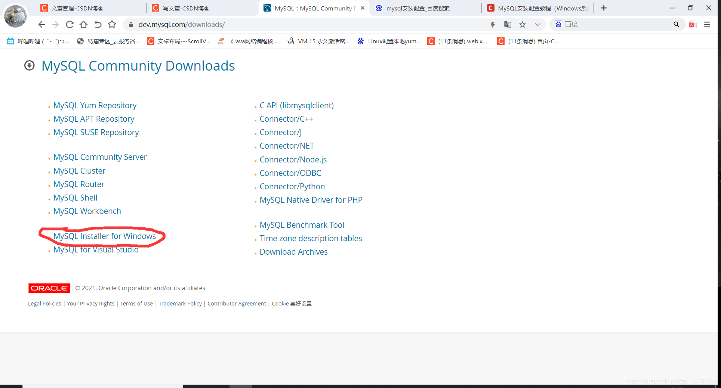This screenshot has height=388, width=721.
Task: Click the download circle icon beside heading
Action: click(x=30, y=66)
